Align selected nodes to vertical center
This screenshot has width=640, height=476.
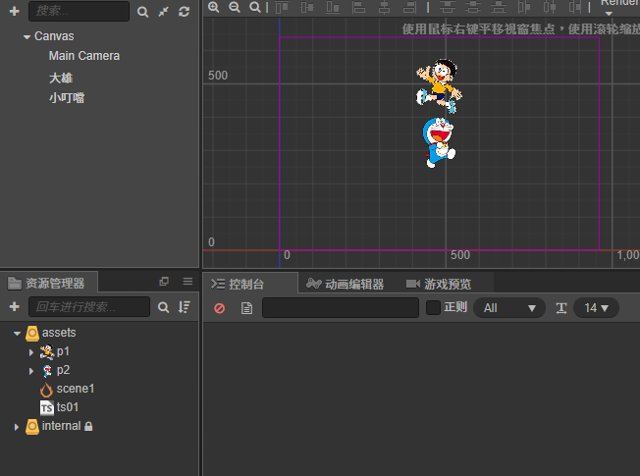coord(307,7)
